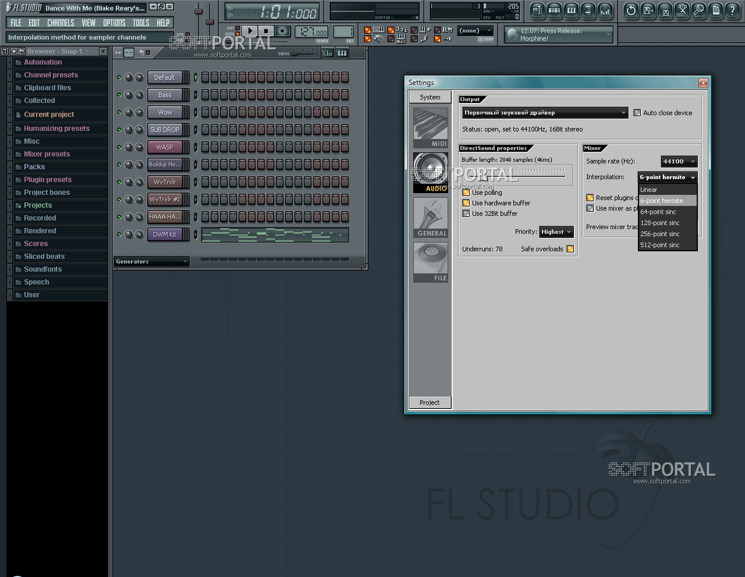745x577 pixels.
Task: Open the FILE settings page
Action: [x=431, y=262]
